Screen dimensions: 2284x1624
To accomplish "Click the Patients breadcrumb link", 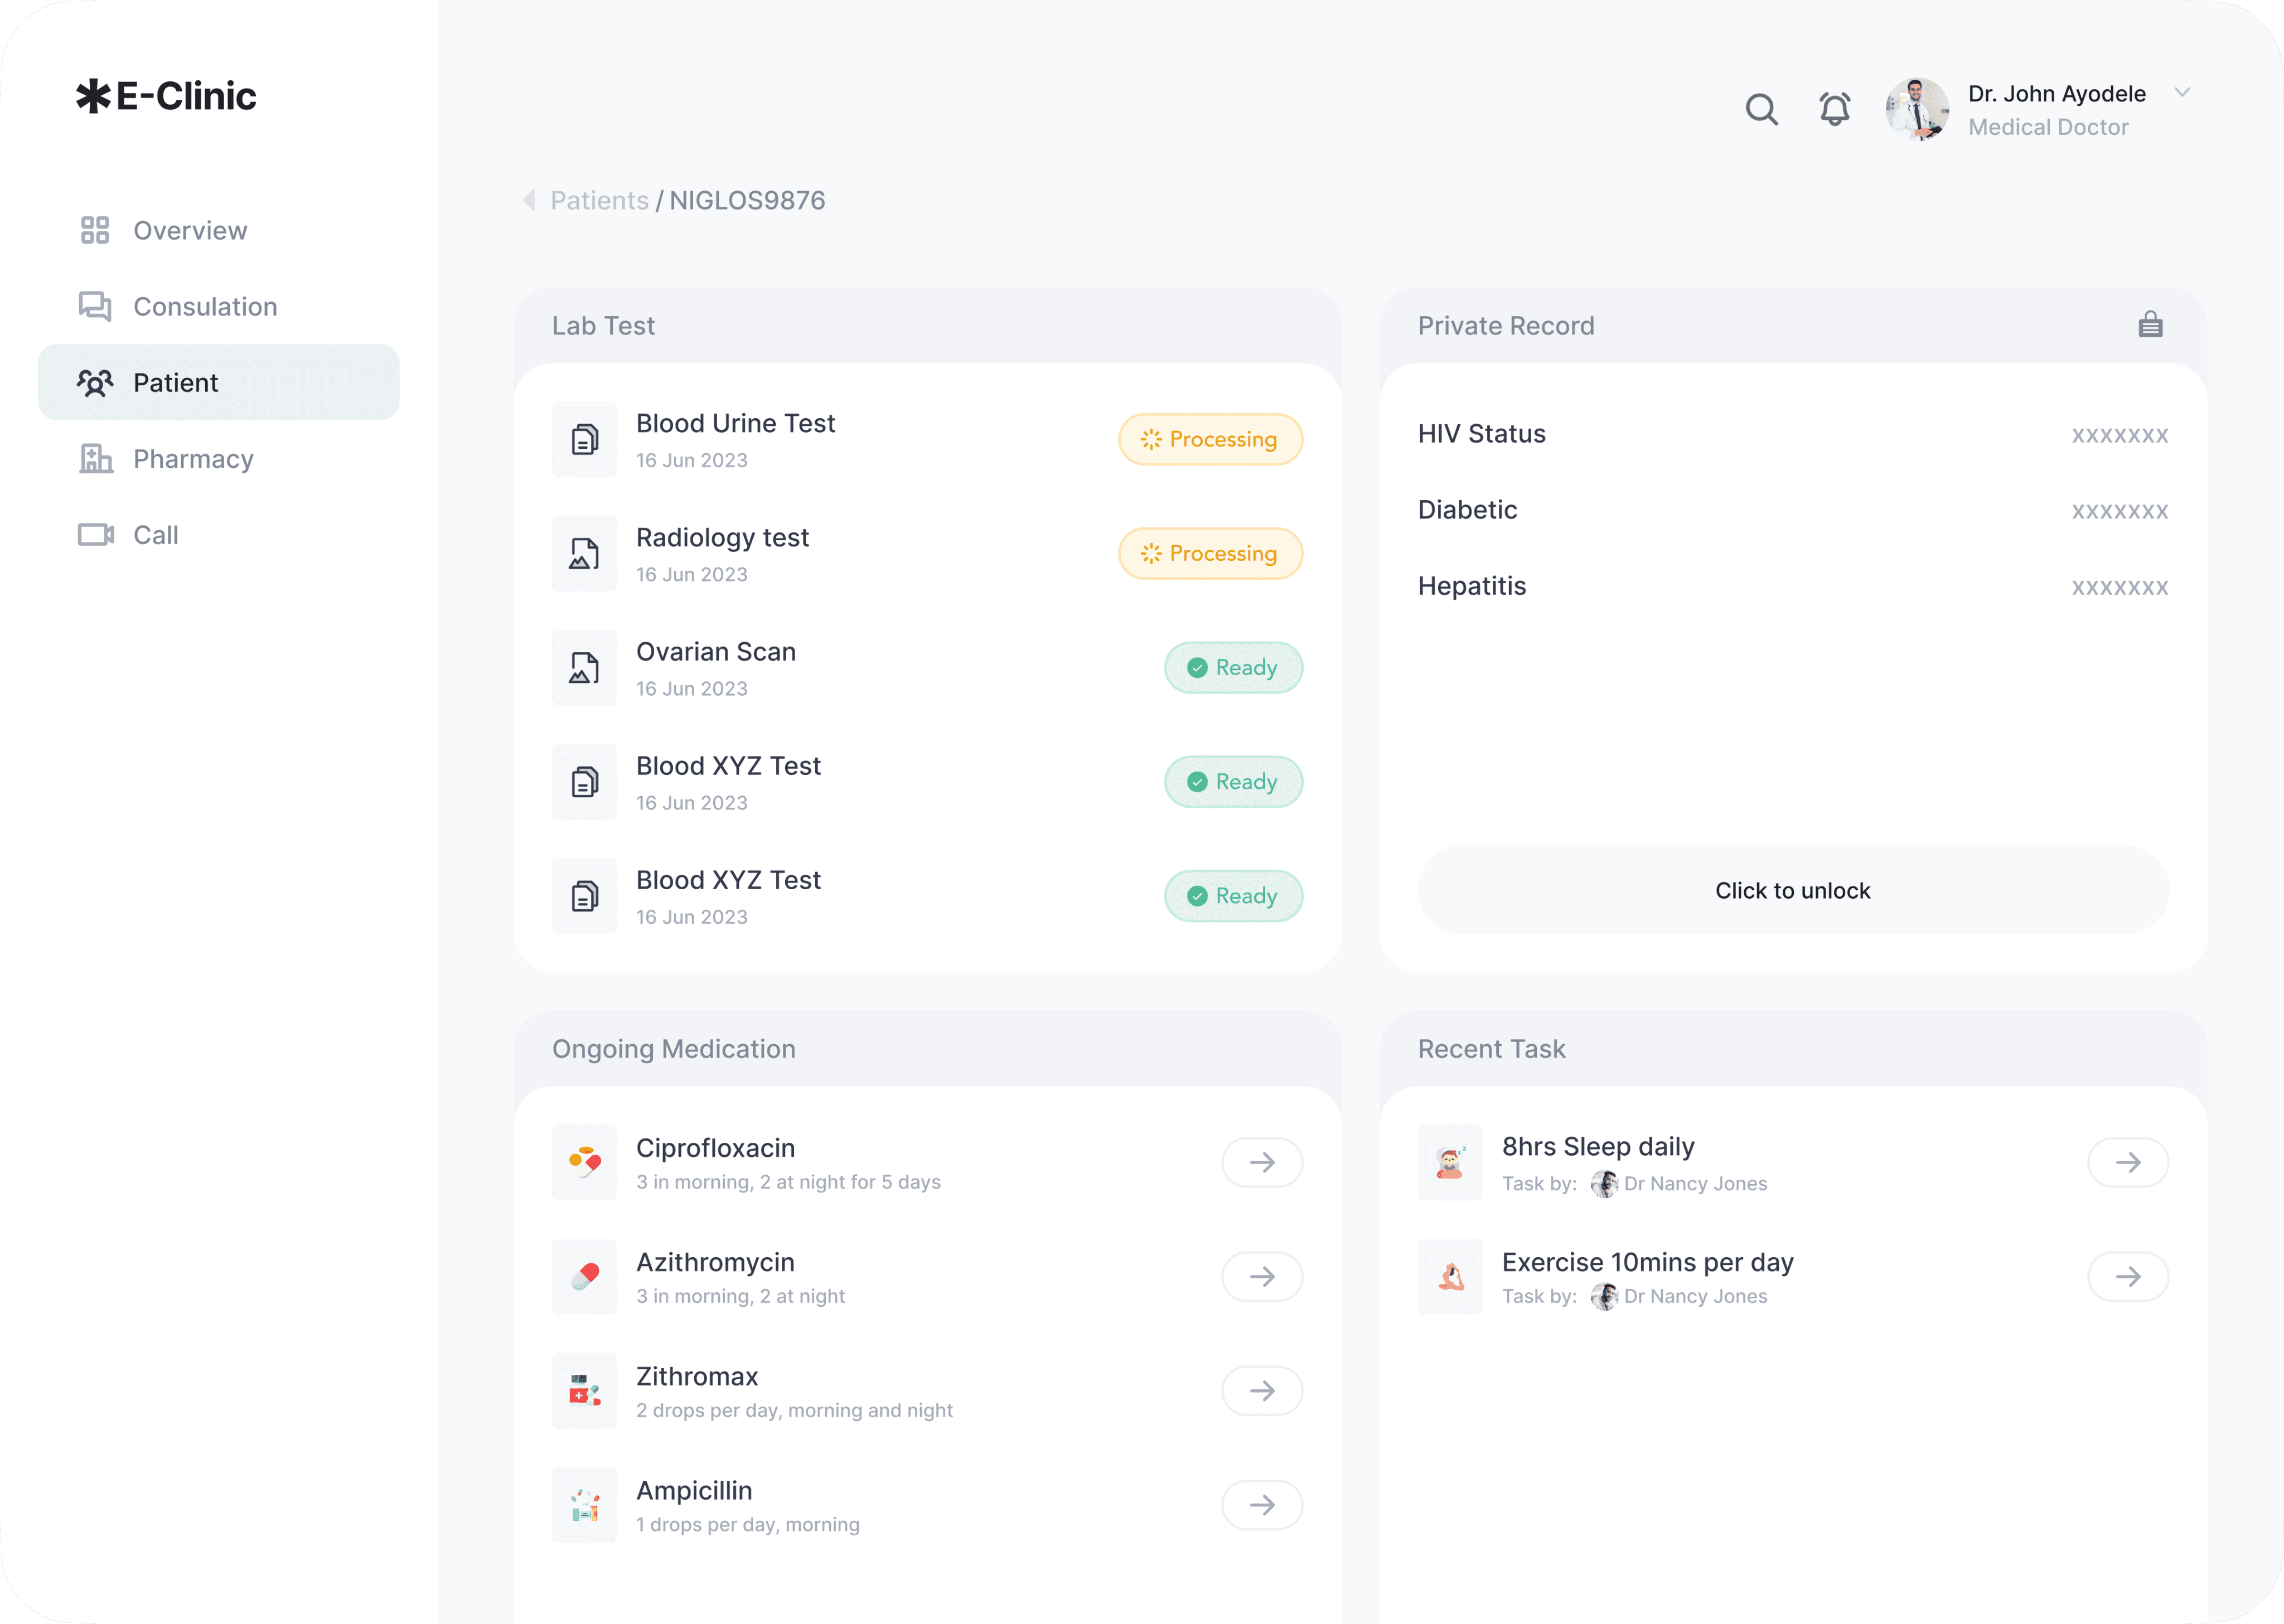I will coord(599,201).
